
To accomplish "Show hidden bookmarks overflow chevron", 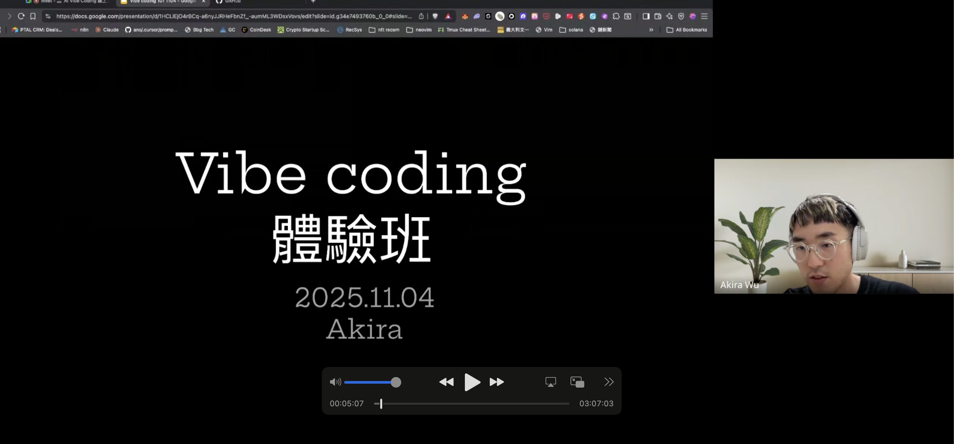I will (x=651, y=30).
